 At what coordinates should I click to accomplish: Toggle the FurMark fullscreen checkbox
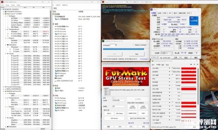point(113,98)
